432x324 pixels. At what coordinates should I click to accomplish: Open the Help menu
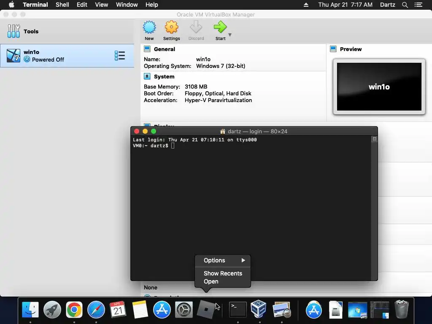click(152, 5)
